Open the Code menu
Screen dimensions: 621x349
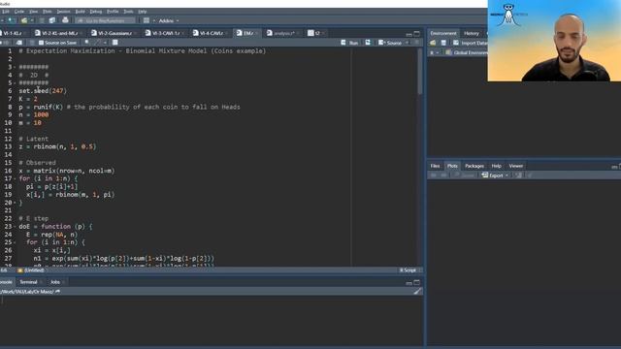pos(19,12)
